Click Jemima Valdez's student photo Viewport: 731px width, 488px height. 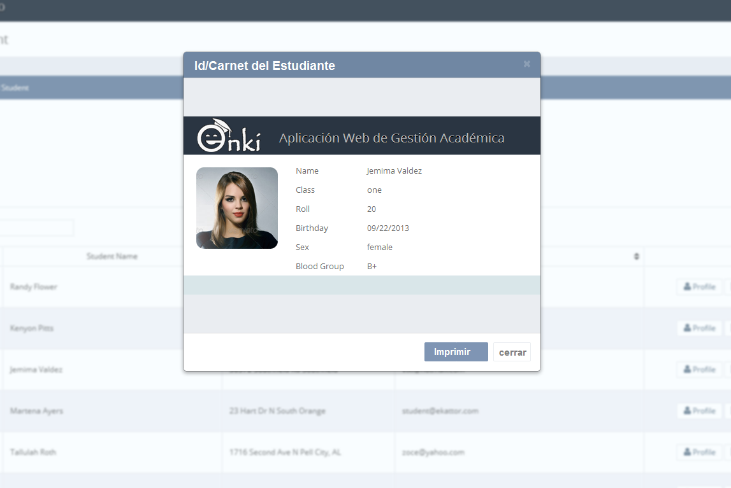pyautogui.click(x=236, y=208)
